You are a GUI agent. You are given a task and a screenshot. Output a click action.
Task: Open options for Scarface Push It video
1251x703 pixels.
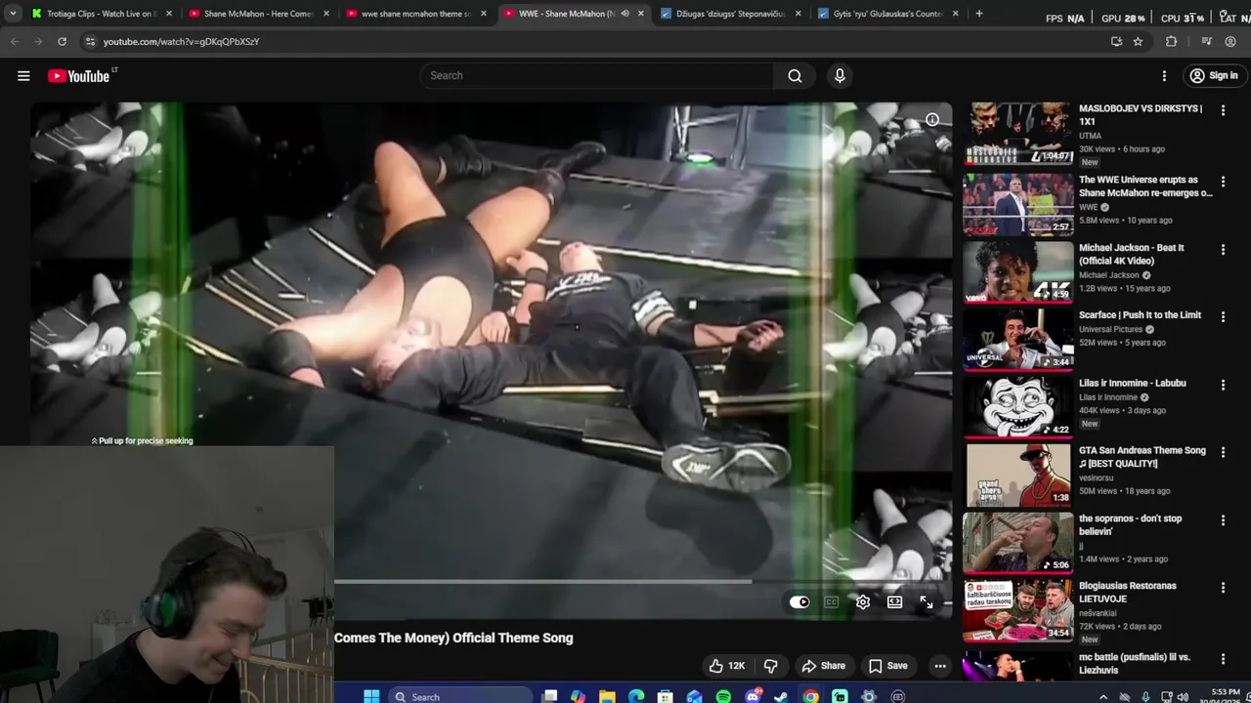click(1223, 317)
